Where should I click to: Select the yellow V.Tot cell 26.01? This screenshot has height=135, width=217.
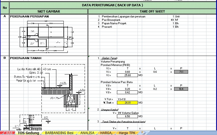[x=127, y=103]
